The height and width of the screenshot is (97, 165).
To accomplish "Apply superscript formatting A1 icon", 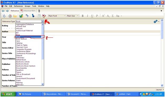I will [x=103, y=16].
